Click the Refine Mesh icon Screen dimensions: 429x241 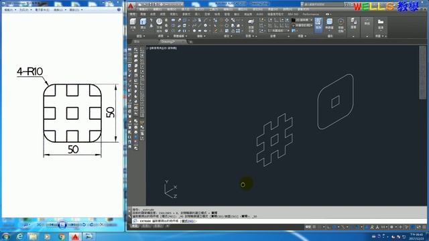(166, 31)
